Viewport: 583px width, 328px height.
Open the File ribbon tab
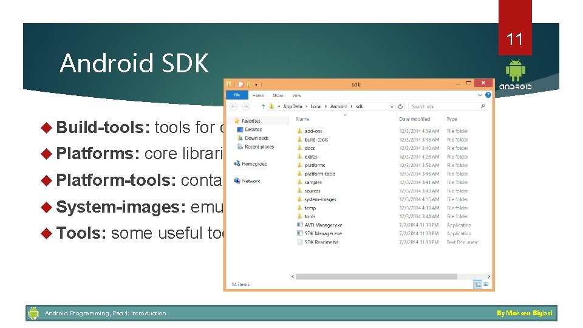click(x=237, y=95)
